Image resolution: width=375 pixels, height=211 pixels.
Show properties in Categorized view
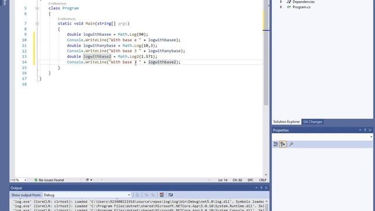click(x=276, y=144)
